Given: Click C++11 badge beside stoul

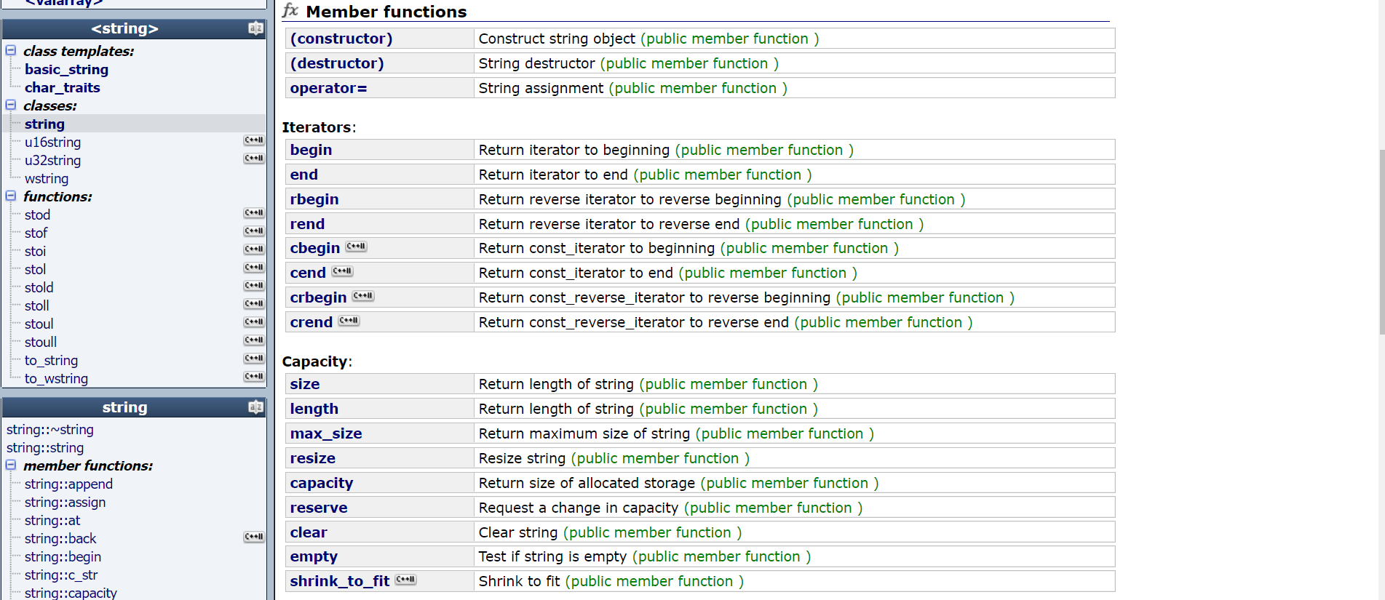Looking at the screenshot, I should click(254, 321).
